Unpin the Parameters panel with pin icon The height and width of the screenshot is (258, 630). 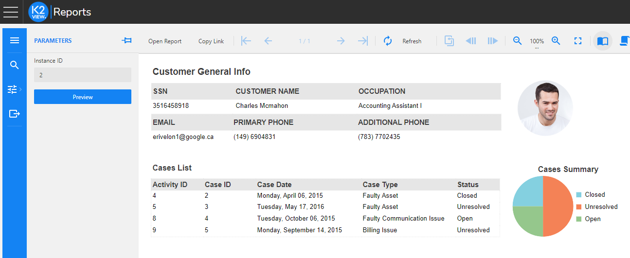[126, 41]
